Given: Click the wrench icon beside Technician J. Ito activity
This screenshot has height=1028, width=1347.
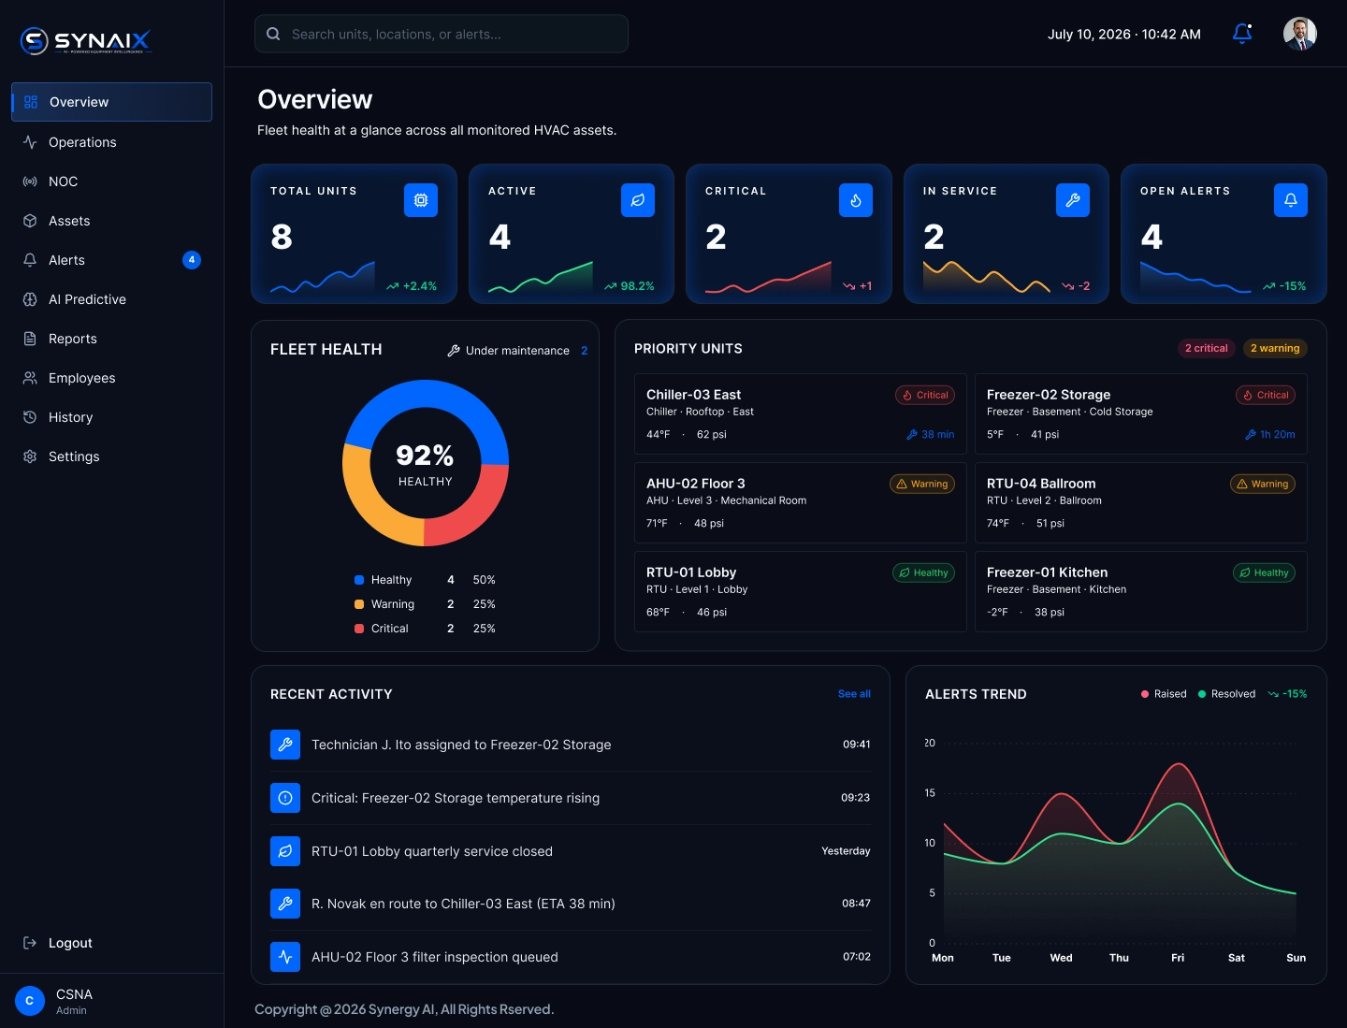Looking at the screenshot, I should coord(285,745).
